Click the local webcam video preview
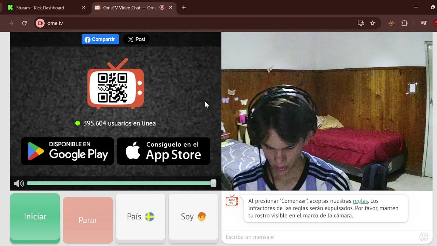437x246 pixels. 327,111
